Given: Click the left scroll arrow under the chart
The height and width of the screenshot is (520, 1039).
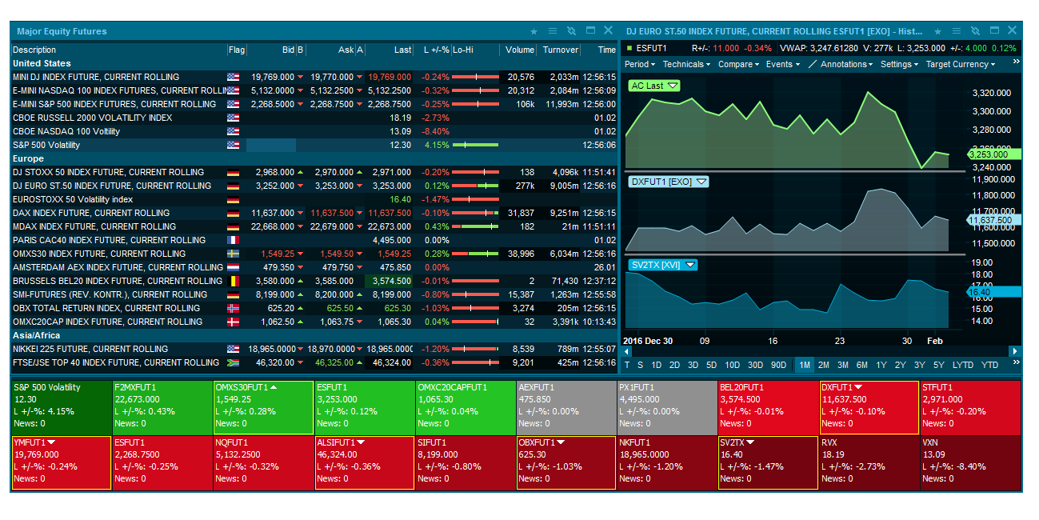Looking at the screenshot, I should [x=628, y=351].
